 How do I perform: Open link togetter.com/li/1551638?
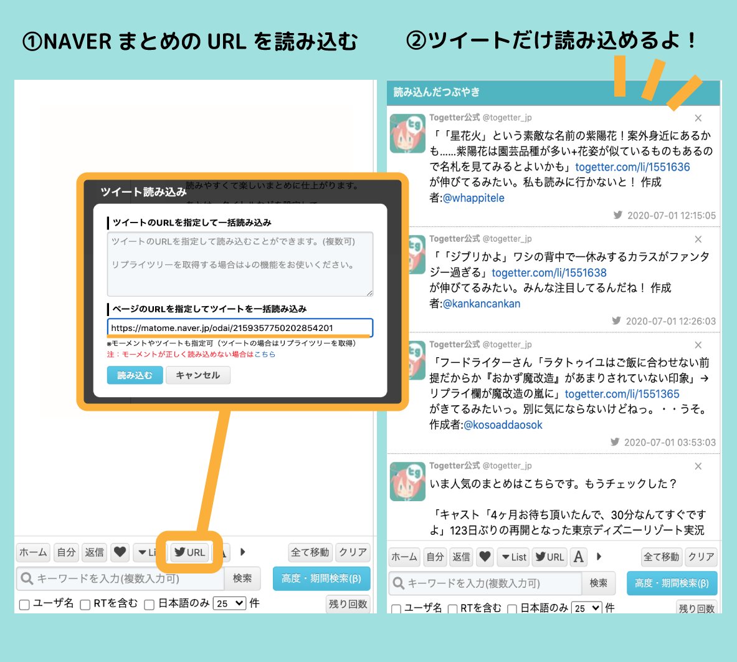point(549,272)
